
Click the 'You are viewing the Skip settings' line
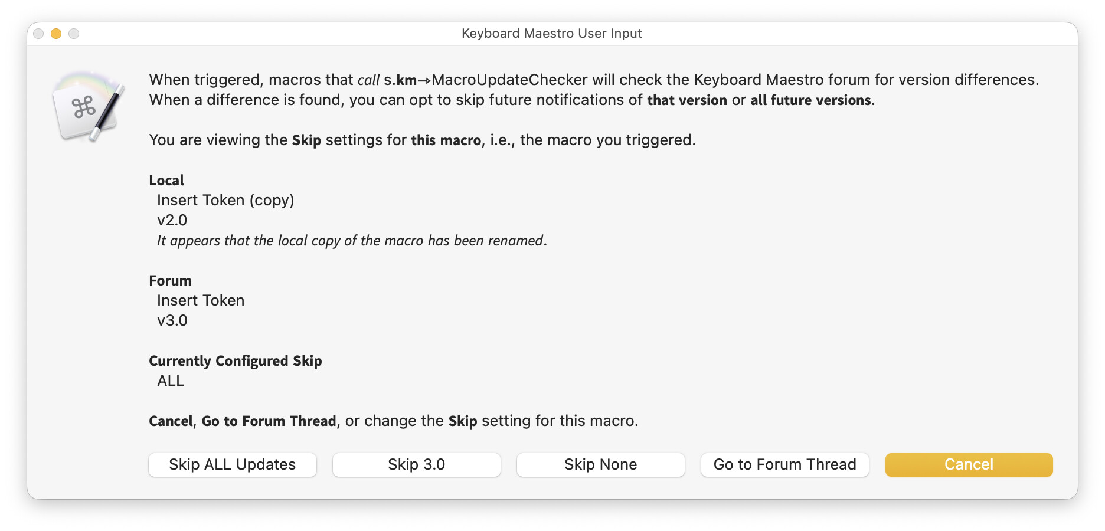pos(422,140)
